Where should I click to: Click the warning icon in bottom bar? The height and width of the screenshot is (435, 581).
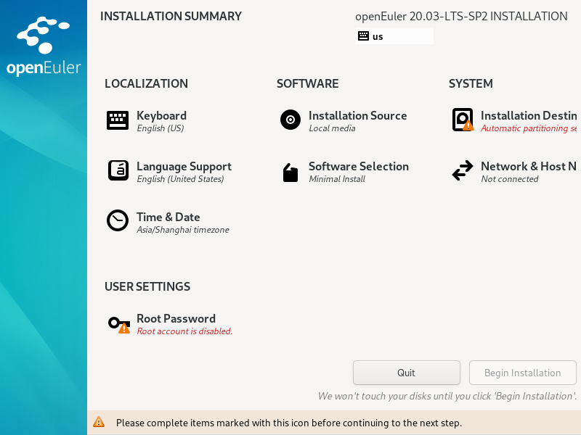pyautogui.click(x=99, y=422)
